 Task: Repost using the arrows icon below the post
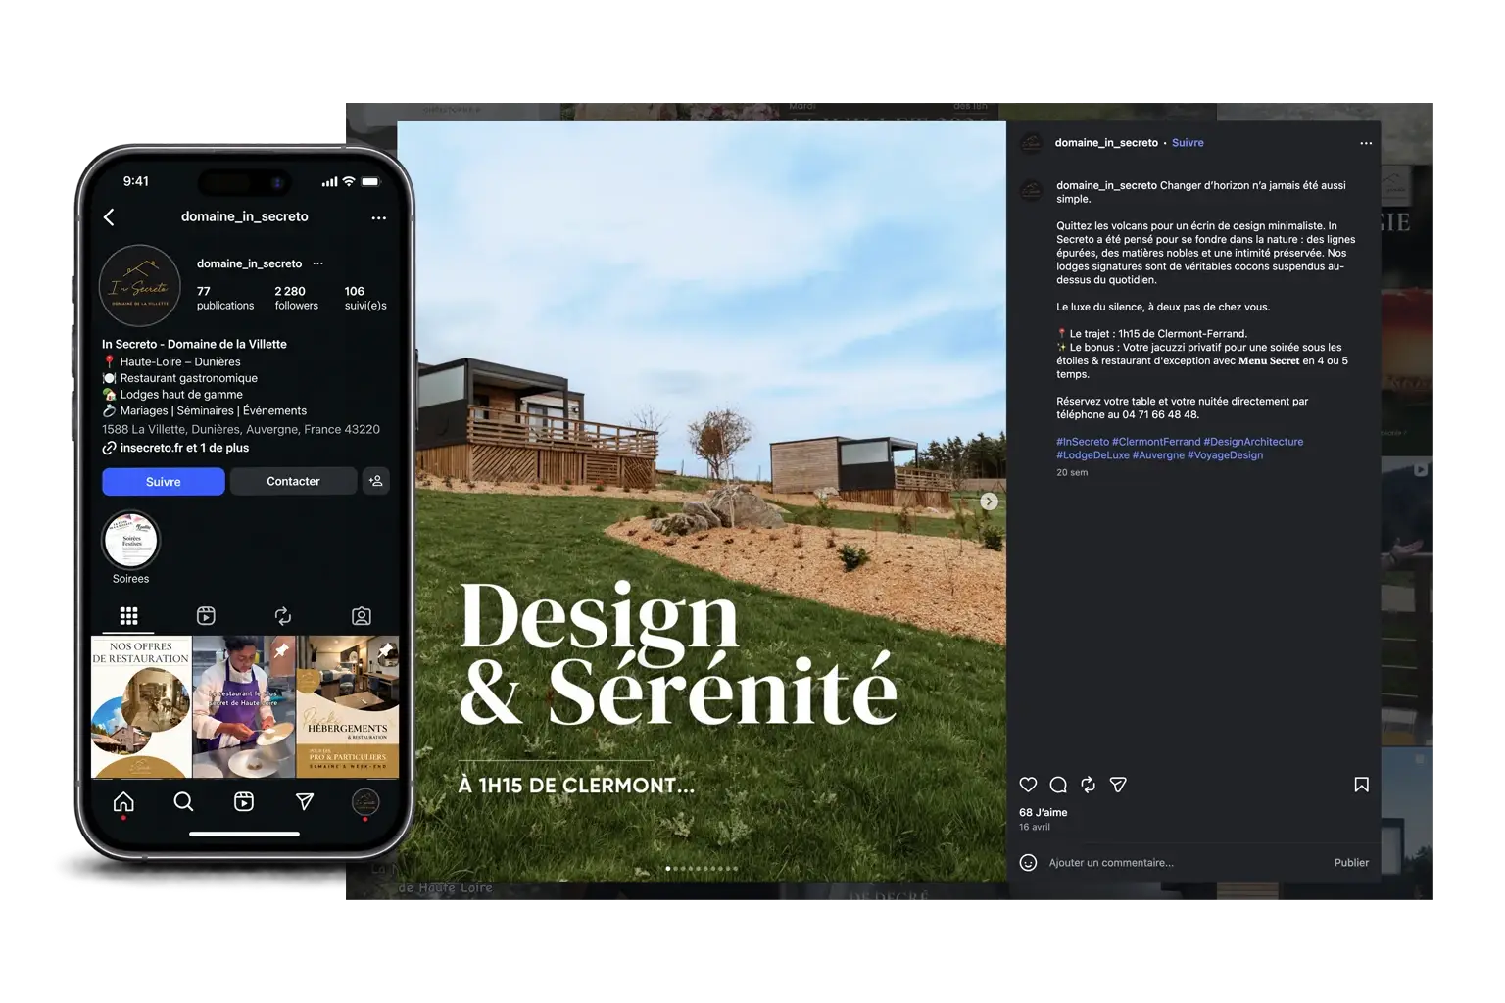1088,785
